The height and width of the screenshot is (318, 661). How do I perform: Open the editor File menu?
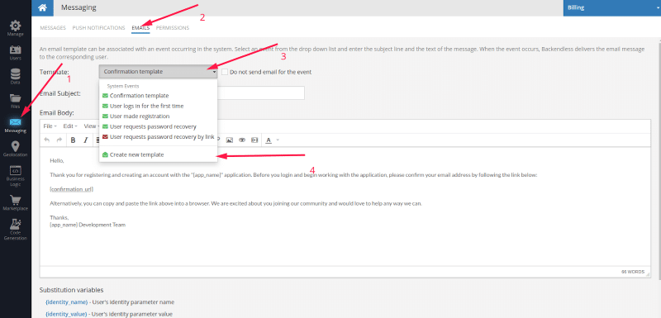point(50,126)
